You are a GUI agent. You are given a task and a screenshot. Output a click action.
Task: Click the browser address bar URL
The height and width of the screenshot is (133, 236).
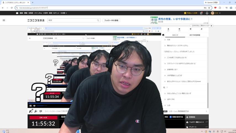(x=33, y=8)
